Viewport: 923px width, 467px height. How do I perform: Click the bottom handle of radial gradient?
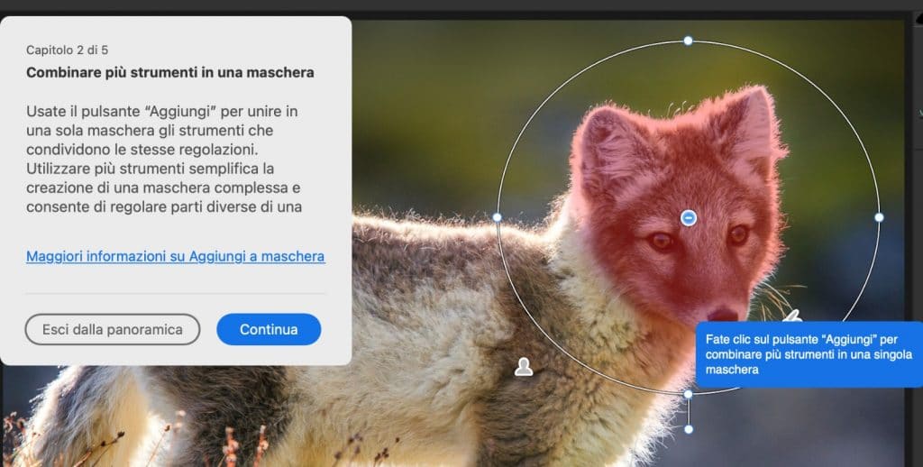688,394
